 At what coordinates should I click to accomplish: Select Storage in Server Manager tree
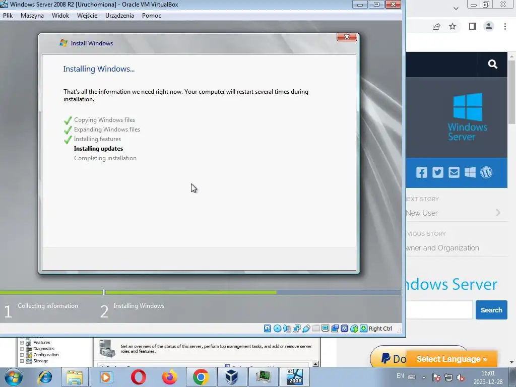tap(40, 361)
